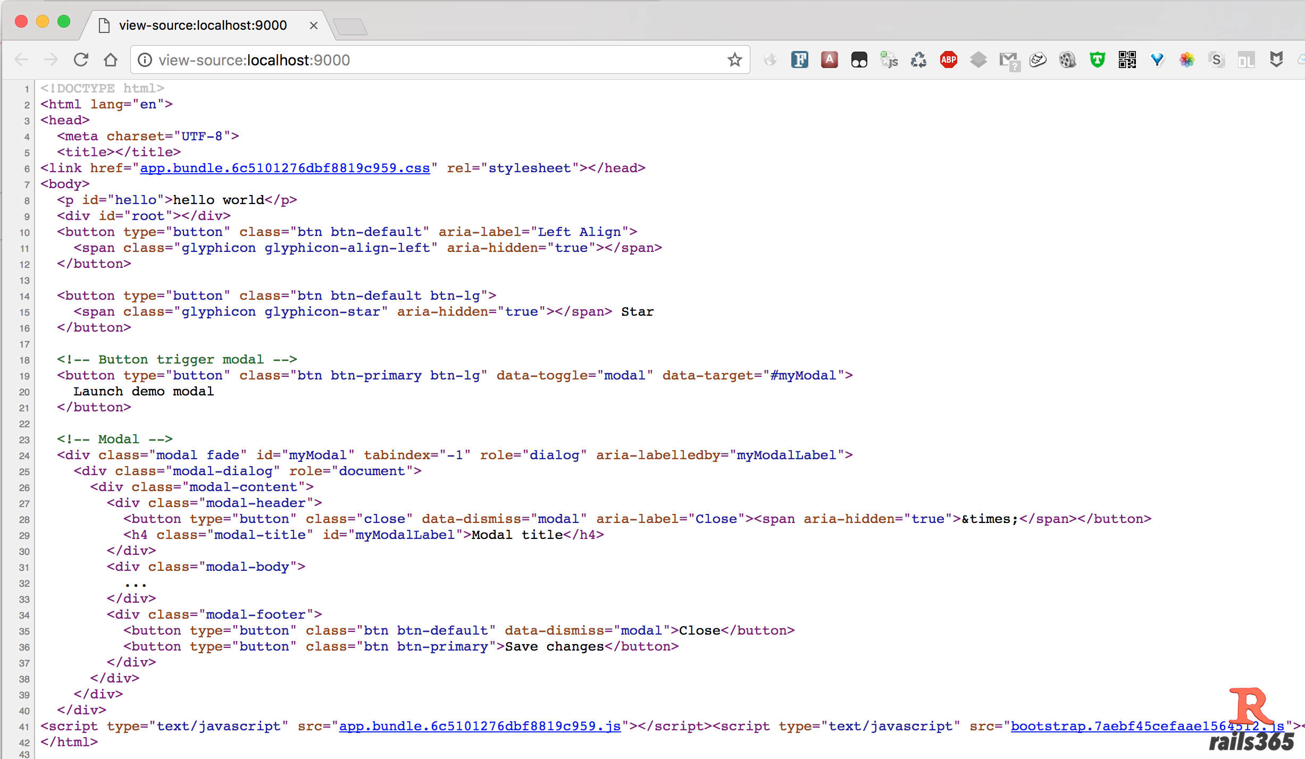Click the recycle arrows extension icon

coord(918,60)
